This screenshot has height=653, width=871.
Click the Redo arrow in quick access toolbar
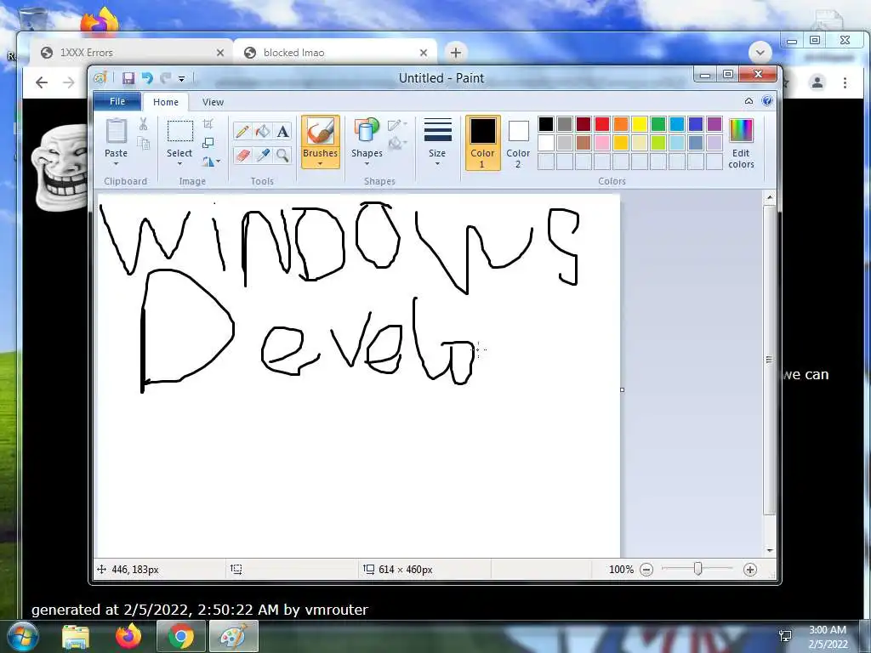(165, 78)
